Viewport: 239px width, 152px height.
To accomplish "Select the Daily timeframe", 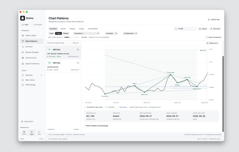I will [52, 33].
